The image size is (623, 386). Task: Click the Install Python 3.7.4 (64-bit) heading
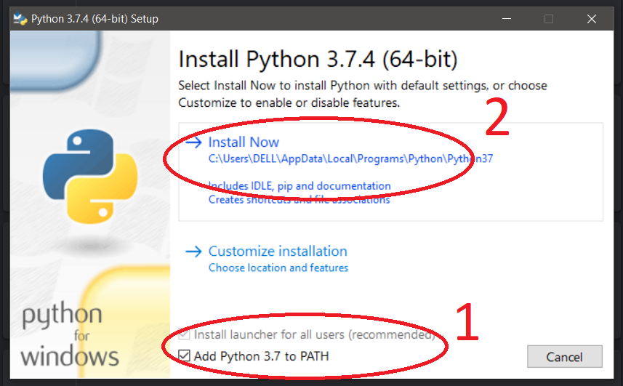(318, 58)
